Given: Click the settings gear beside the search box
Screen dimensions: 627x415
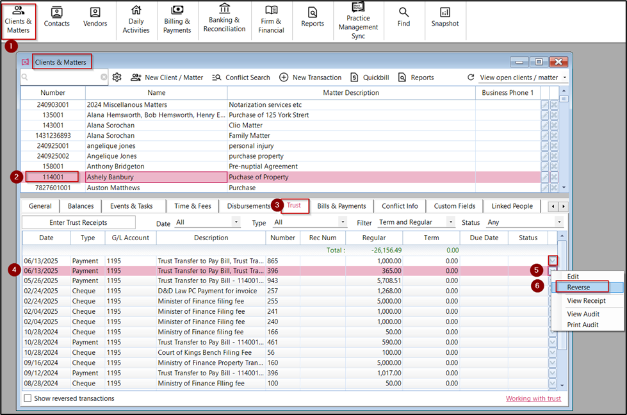Looking at the screenshot, I should (117, 77).
